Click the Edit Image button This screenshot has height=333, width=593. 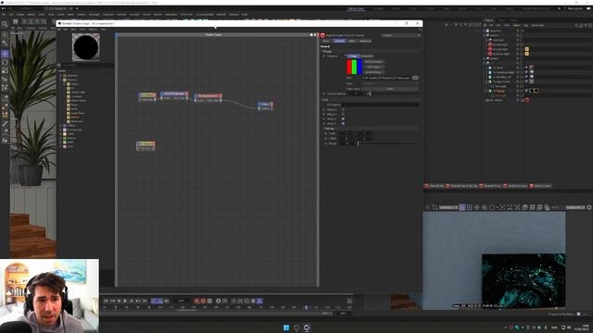click(x=373, y=67)
